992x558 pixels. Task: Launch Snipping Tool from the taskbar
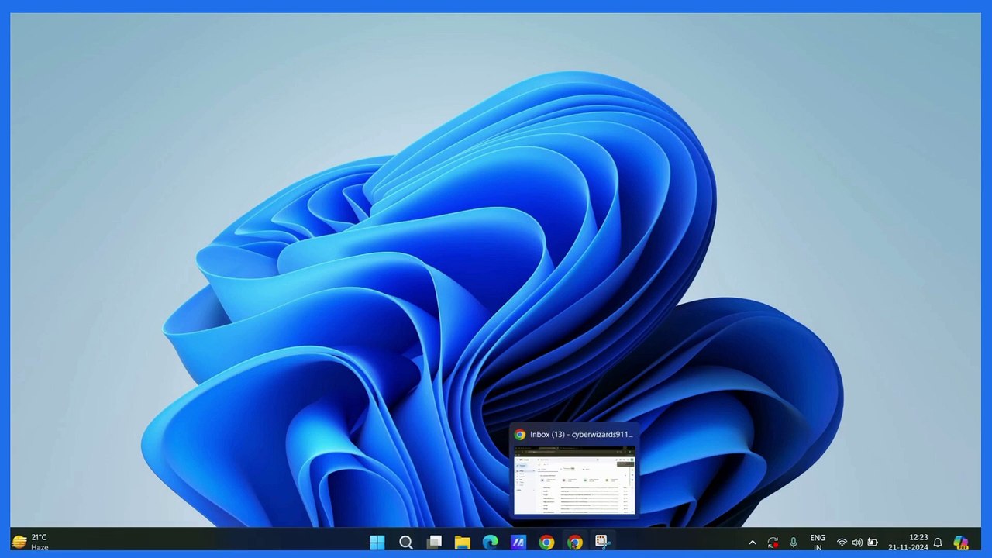coord(602,542)
